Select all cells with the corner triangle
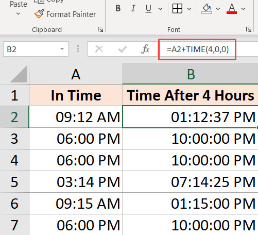Image resolution: width=258 pixels, height=235 pixels. (x=19, y=74)
